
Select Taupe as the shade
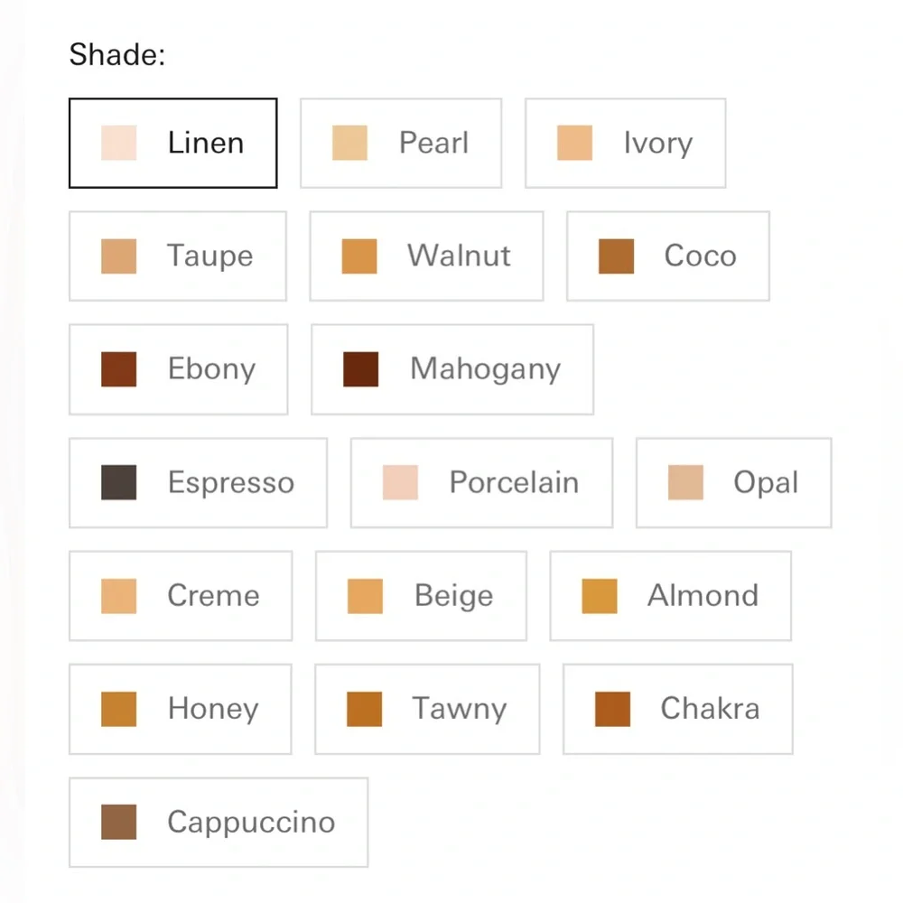pyautogui.click(x=178, y=256)
